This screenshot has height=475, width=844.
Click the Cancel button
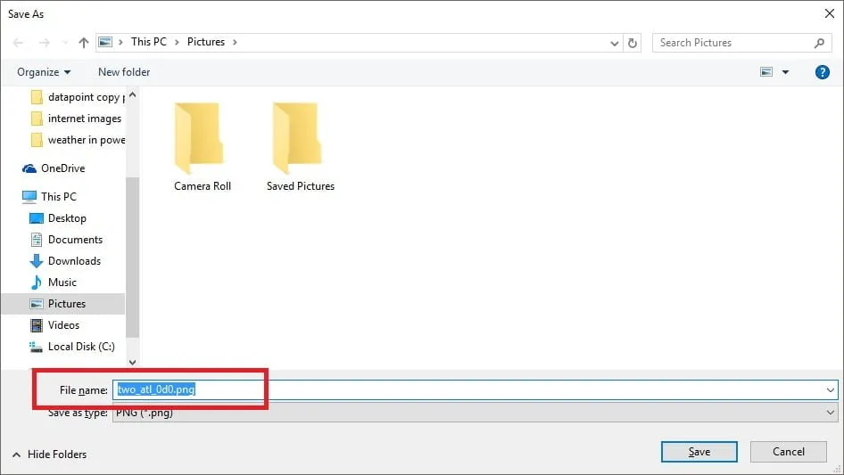click(x=789, y=452)
